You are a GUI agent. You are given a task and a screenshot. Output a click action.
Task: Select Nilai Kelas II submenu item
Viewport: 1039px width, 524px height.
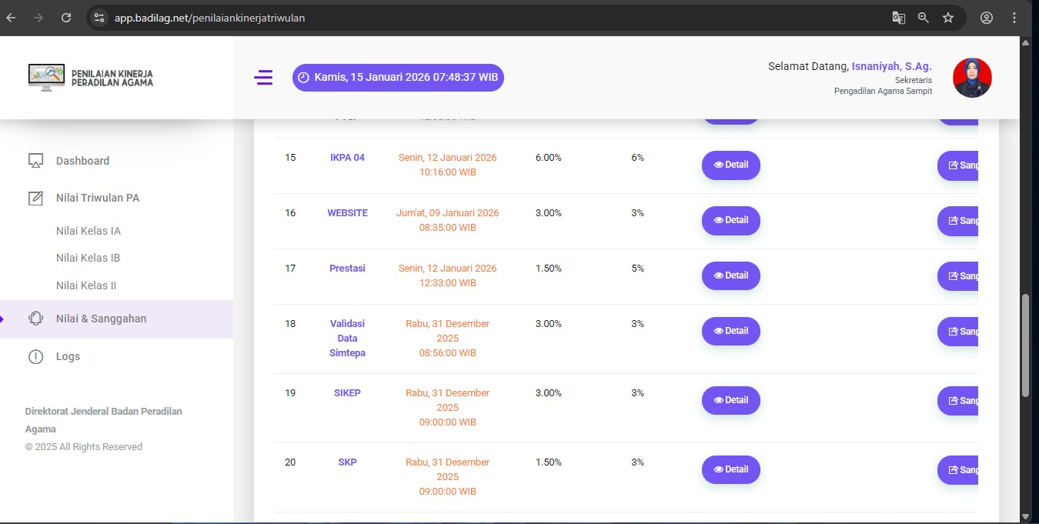86,285
